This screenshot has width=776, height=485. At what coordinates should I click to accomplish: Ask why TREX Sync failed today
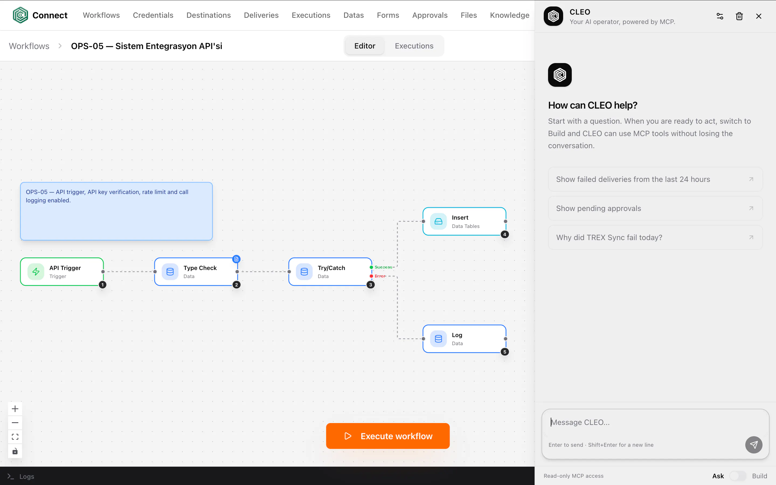click(655, 237)
